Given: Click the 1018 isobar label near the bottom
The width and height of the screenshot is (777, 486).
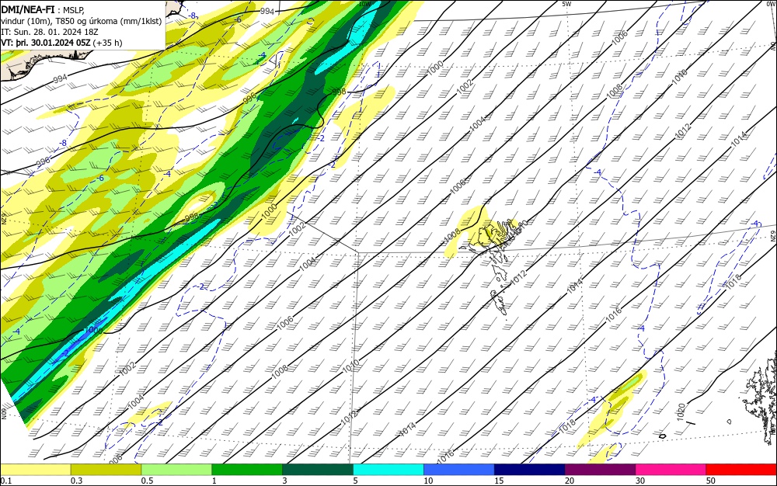Looking at the screenshot, I should pyautogui.click(x=568, y=426).
